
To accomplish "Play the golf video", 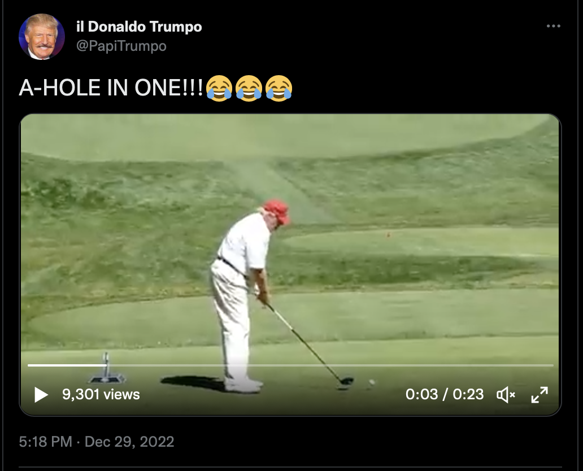I will point(41,394).
